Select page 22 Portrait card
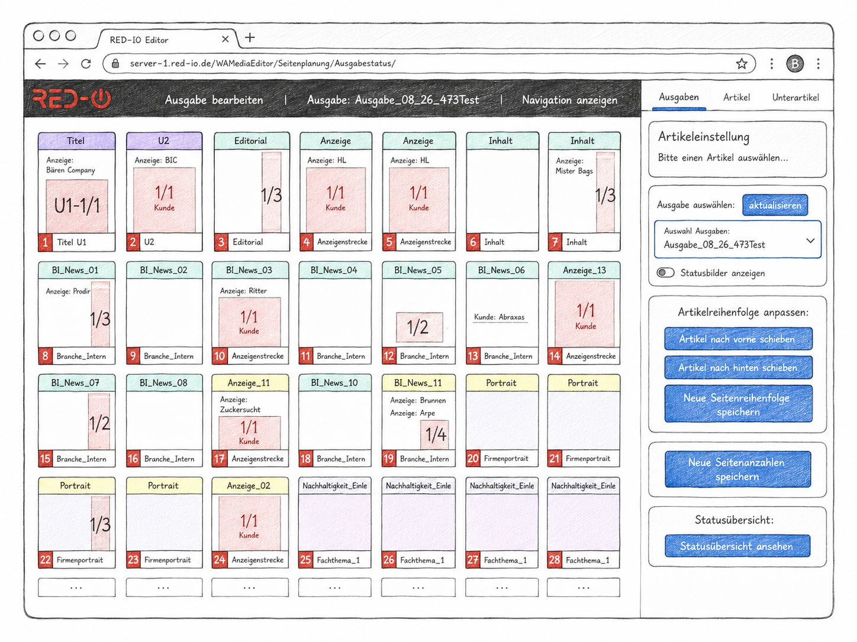The image size is (857, 642). 76,523
